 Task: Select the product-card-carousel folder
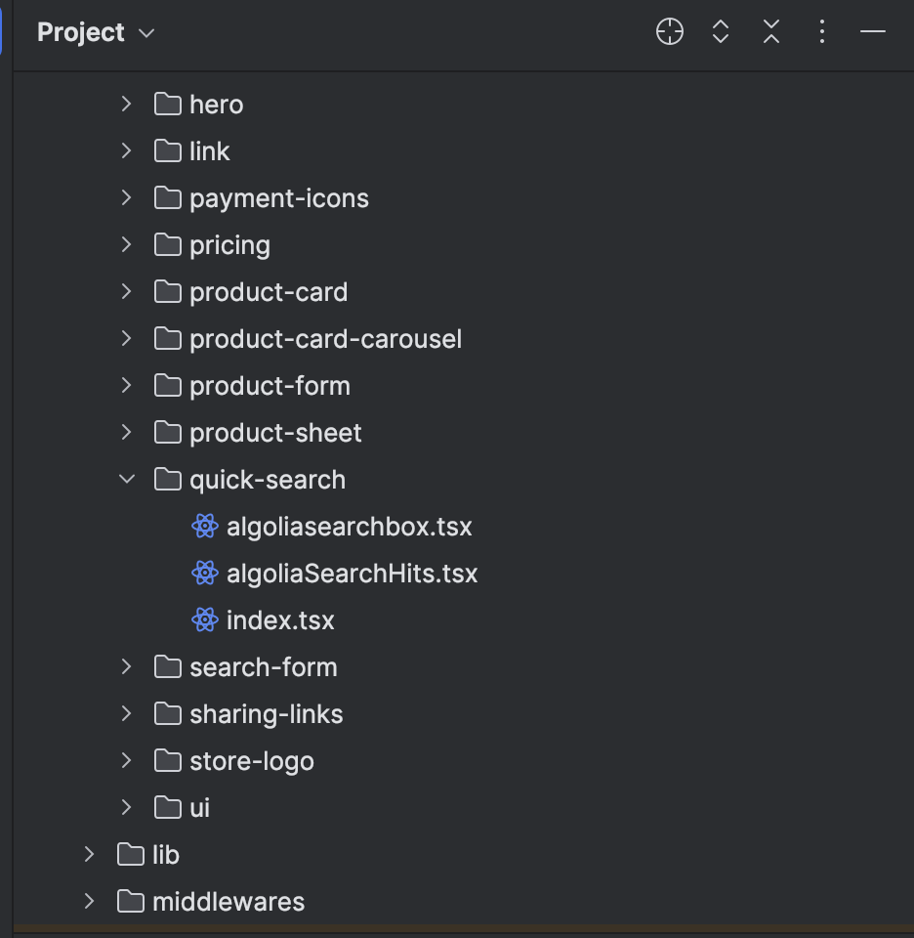point(325,338)
